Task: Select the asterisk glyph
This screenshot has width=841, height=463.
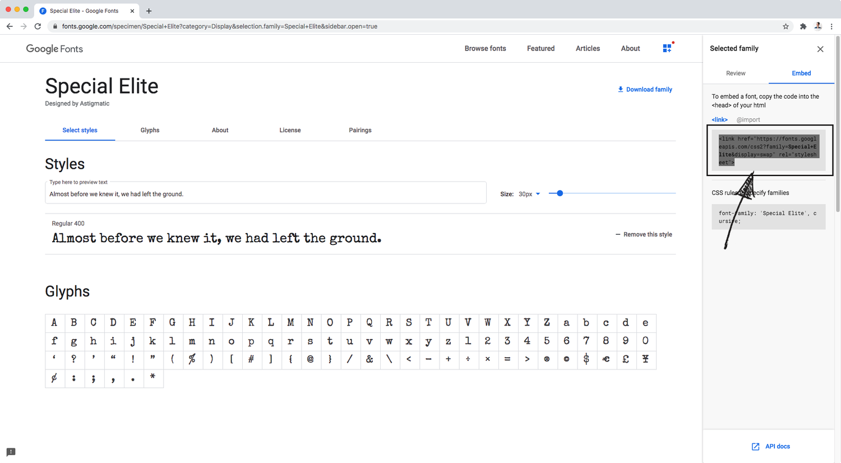Action: click(x=153, y=378)
